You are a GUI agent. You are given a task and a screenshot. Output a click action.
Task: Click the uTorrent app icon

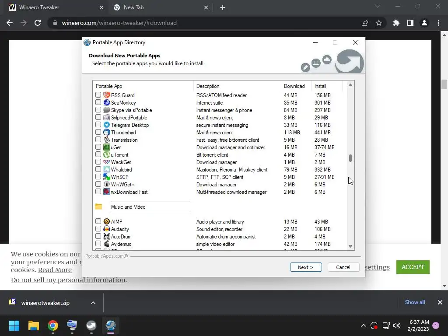[107, 154]
